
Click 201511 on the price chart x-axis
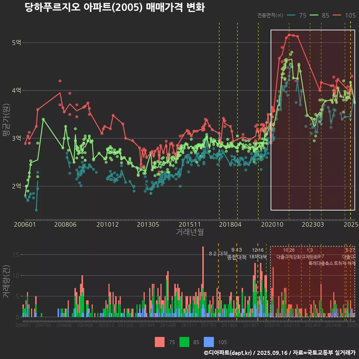coord(190,224)
